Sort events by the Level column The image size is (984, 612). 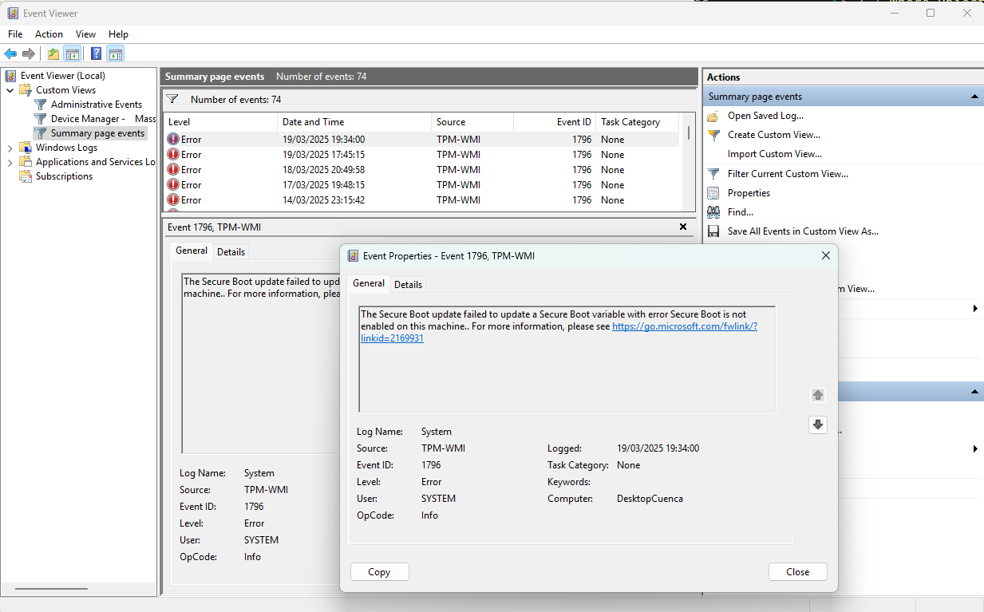click(x=220, y=122)
